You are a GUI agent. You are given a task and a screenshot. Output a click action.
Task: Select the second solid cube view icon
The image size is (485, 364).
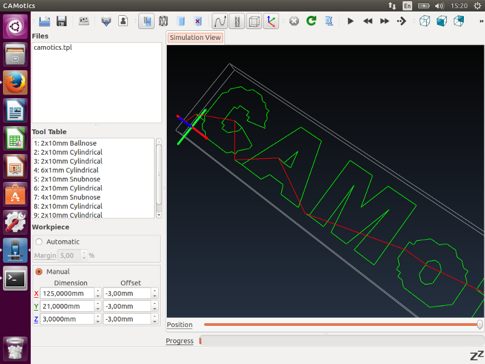[442, 21]
